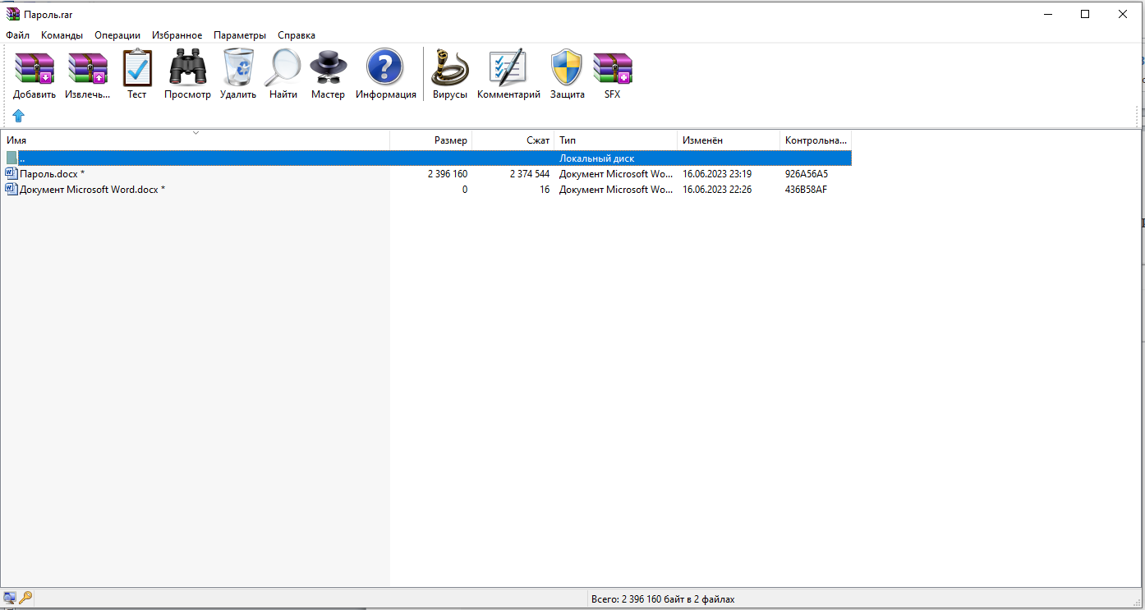The height and width of the screenshot is (610, 1145).
Task: Click packed size value 16
Action: [545, 190]
